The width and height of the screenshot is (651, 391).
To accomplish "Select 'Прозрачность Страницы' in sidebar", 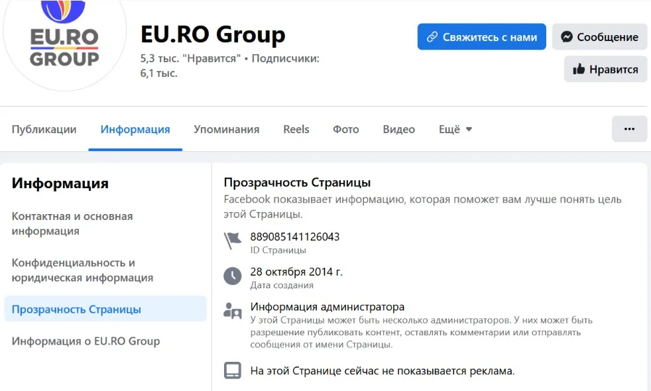I will [x=105, y=309].
